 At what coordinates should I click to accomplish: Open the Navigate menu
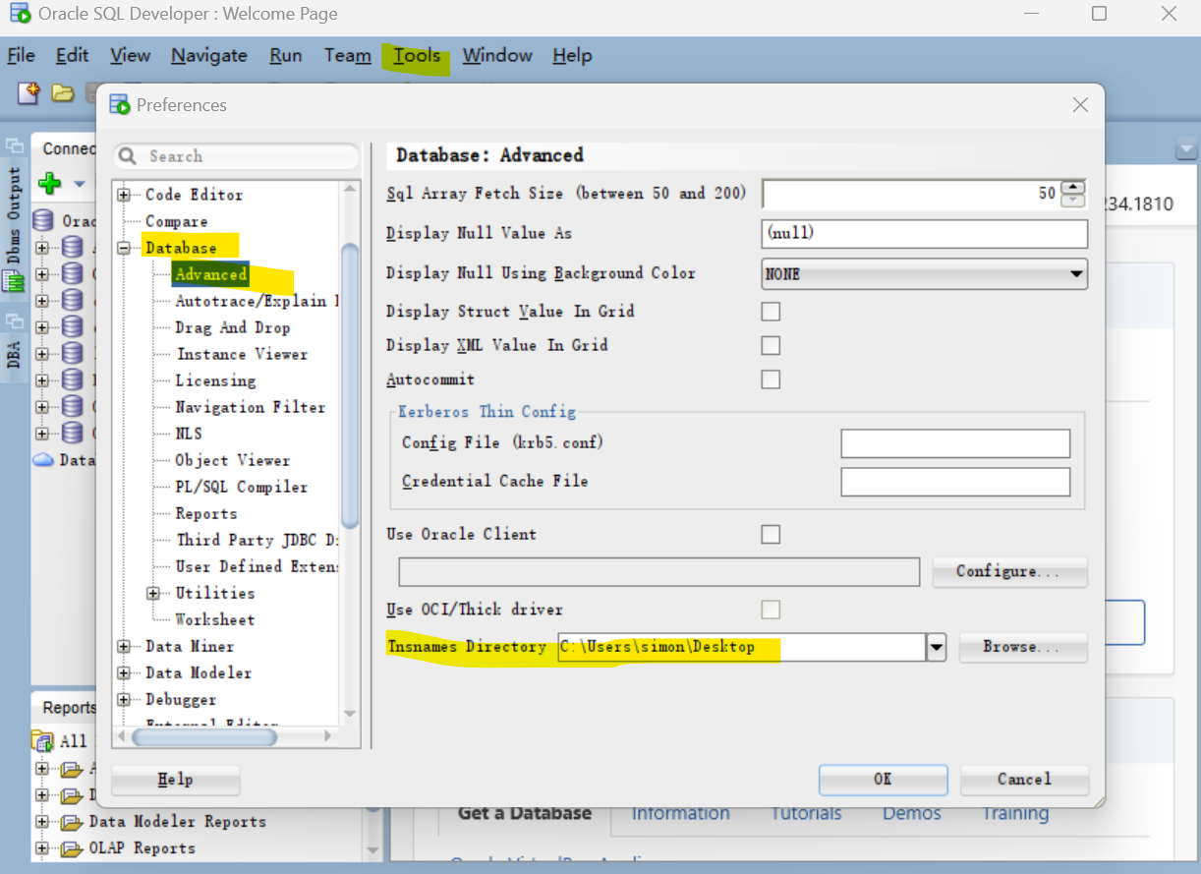(x=209, y=56)
